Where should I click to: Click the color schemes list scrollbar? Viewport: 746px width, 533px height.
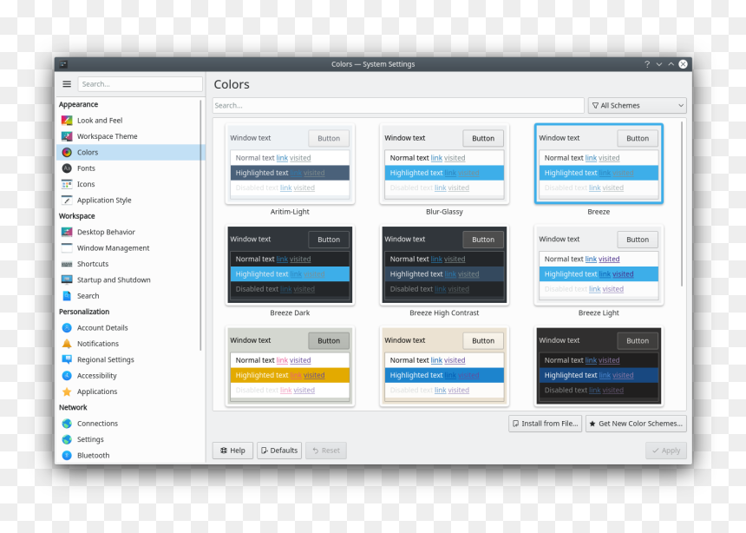(682, 204)
